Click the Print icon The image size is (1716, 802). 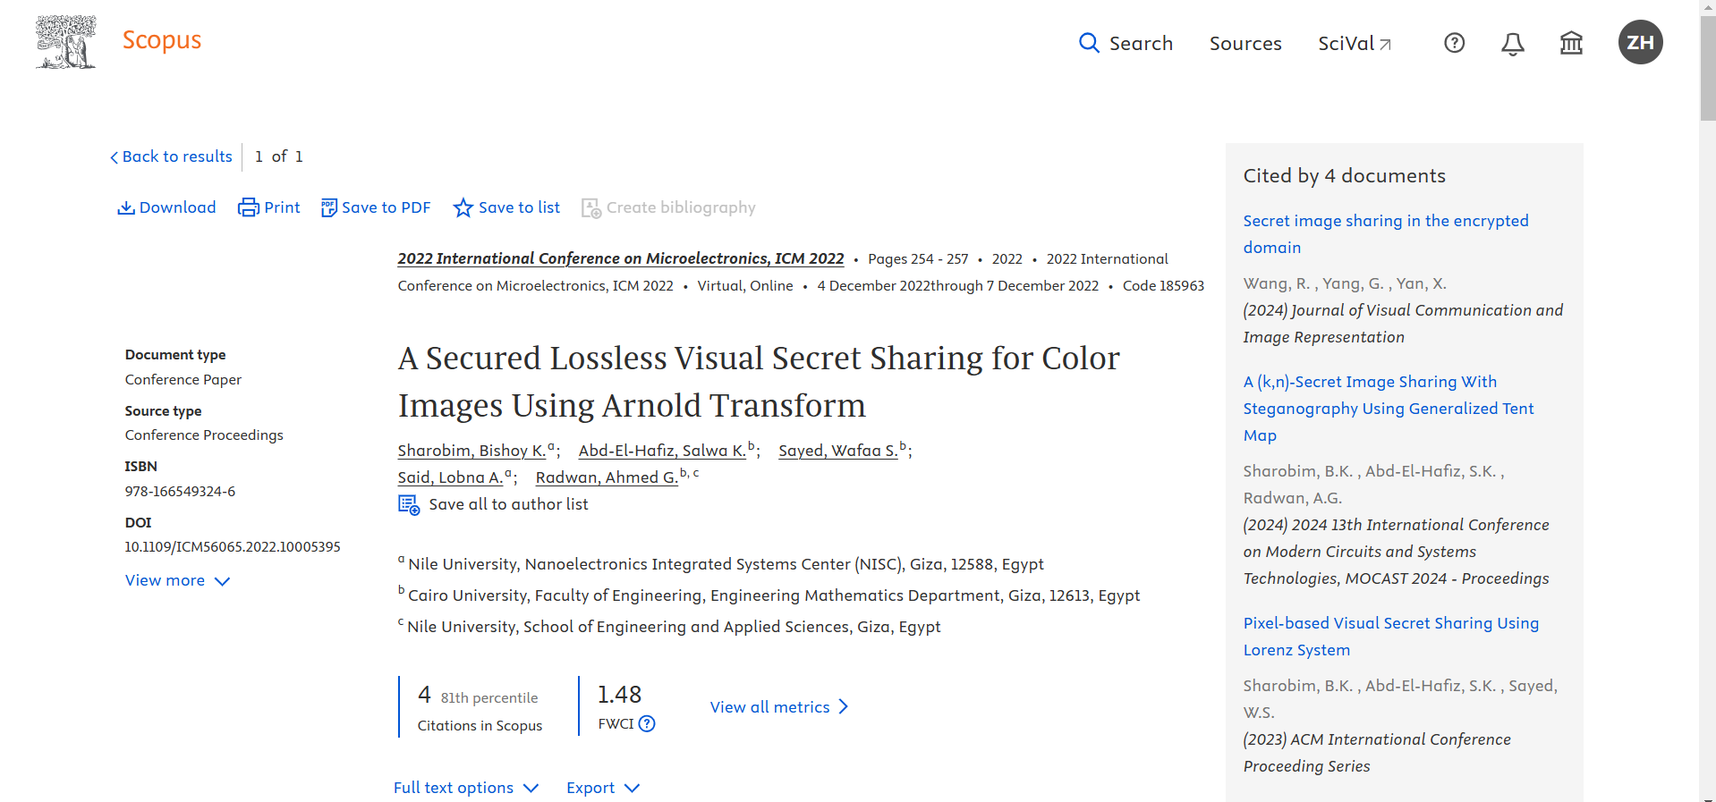point(248,207)
